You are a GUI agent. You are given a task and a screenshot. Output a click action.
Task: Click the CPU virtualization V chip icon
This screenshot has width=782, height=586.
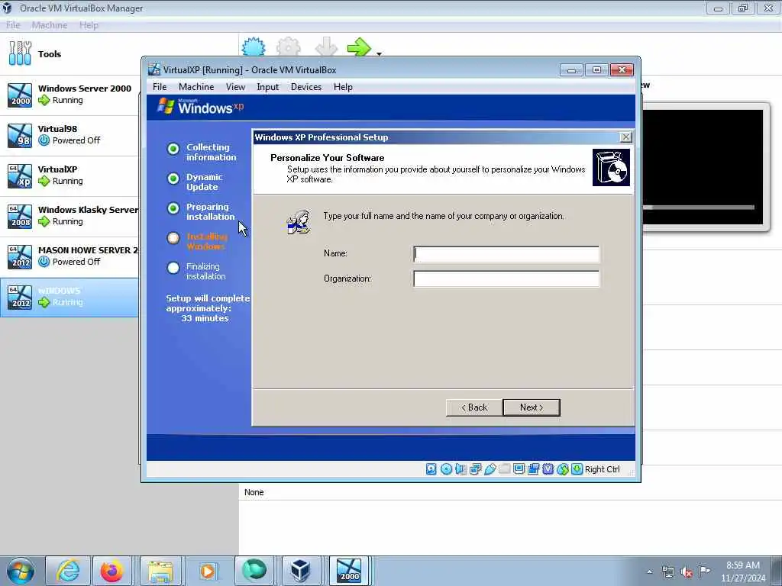pyautogui.click(x=548, y=469)
